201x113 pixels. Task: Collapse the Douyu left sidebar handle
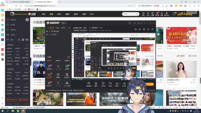[x=30, y=62]
